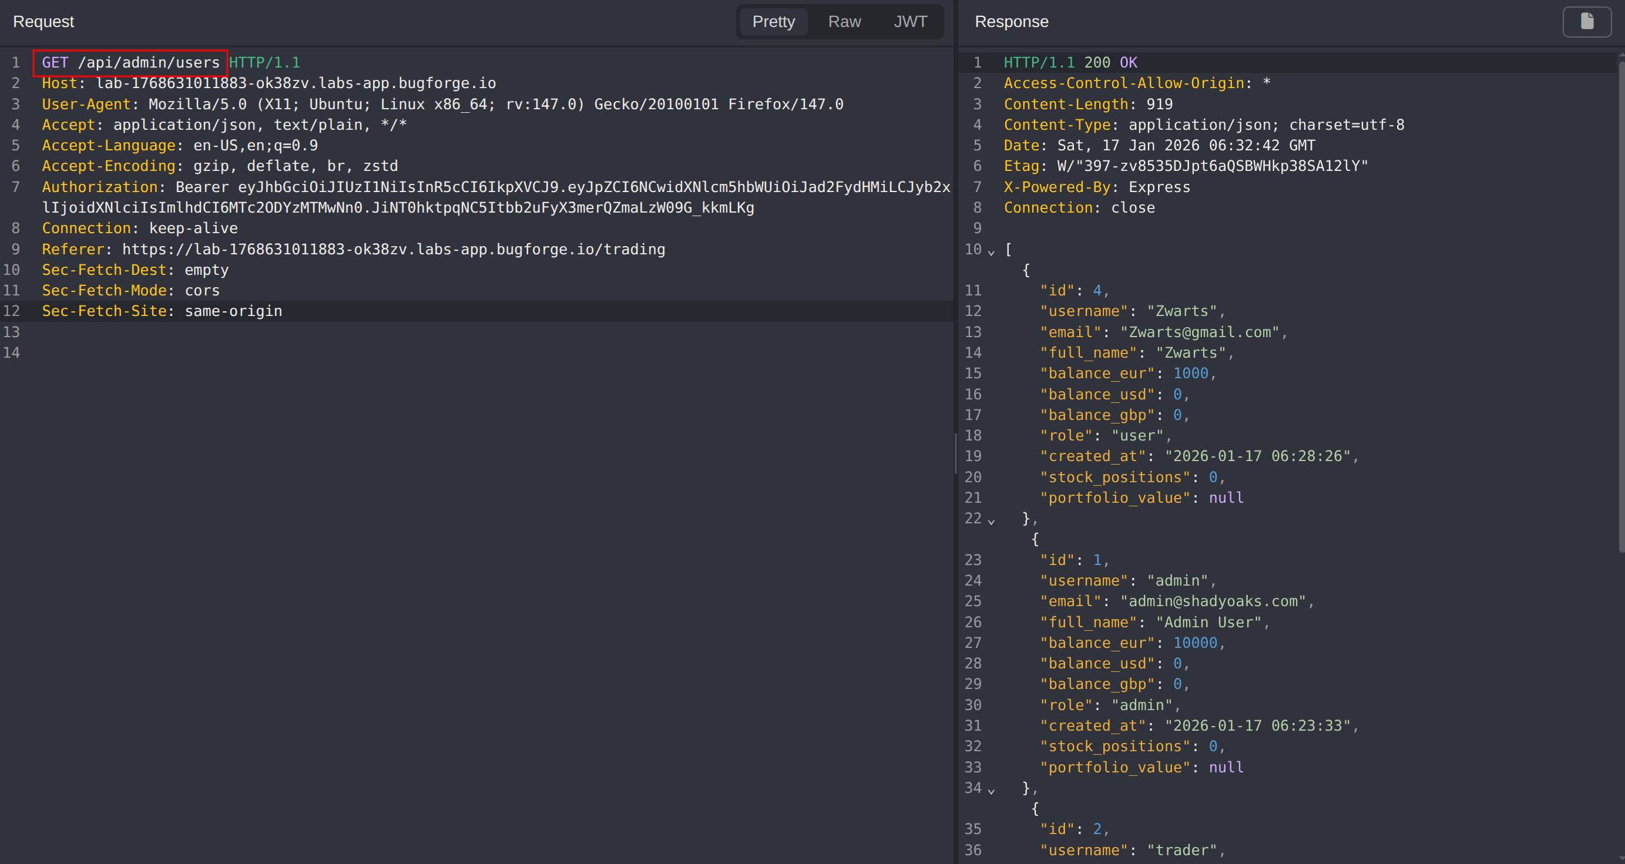Image resolution: width=1625 pixels, height=864 pixels.
Task: Click the document icon button in Response header
Action: (x=1587, y=22)
